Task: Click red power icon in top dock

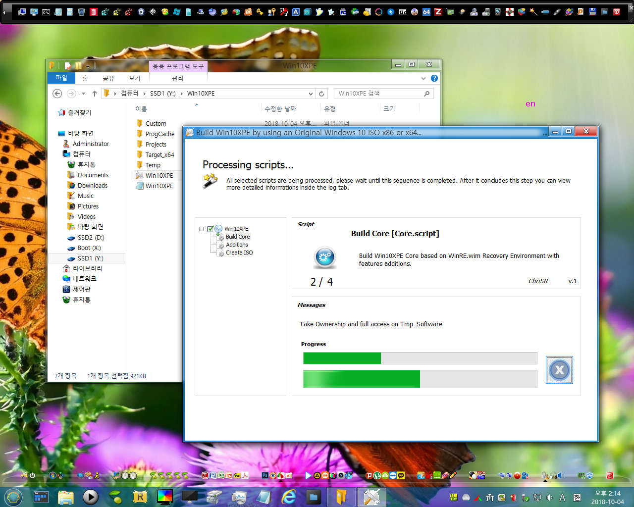Action: coord(617,12)
